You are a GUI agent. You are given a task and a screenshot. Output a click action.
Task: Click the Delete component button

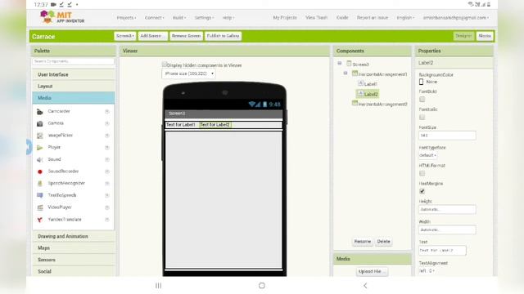pyautogui.click(x=383, y=242)
